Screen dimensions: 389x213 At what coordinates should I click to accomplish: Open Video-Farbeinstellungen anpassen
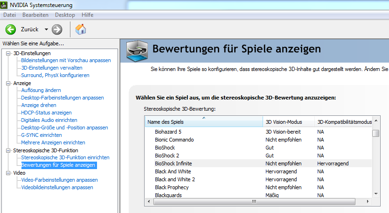click(x=60, y=180)
